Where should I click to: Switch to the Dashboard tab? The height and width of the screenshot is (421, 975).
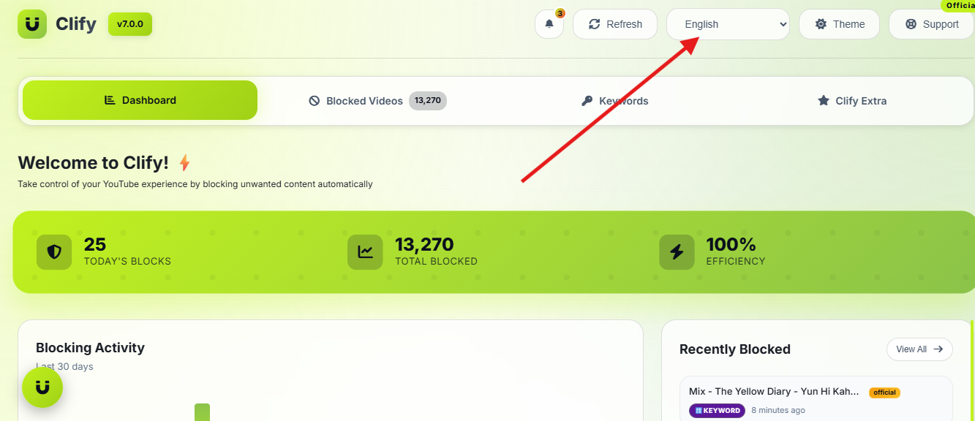[140, 100]
